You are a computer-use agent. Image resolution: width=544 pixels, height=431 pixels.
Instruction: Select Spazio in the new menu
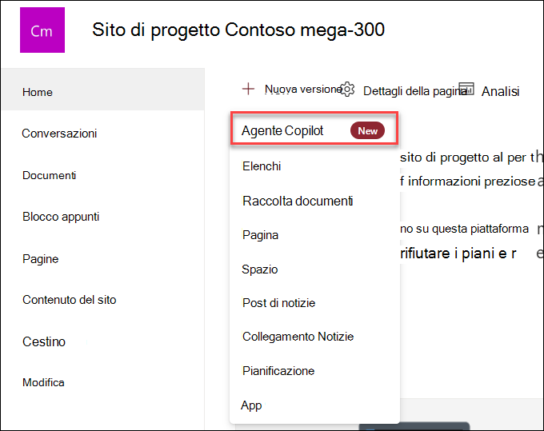click(x=260, y=269)
